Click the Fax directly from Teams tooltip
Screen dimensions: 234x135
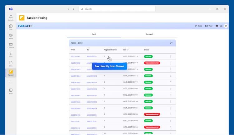[110, 66]
